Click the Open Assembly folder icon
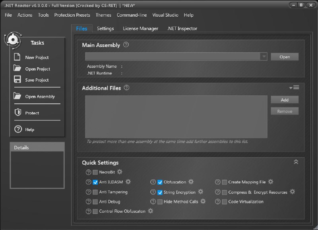The height and width of the screenshot is (230, 318). 17,96
